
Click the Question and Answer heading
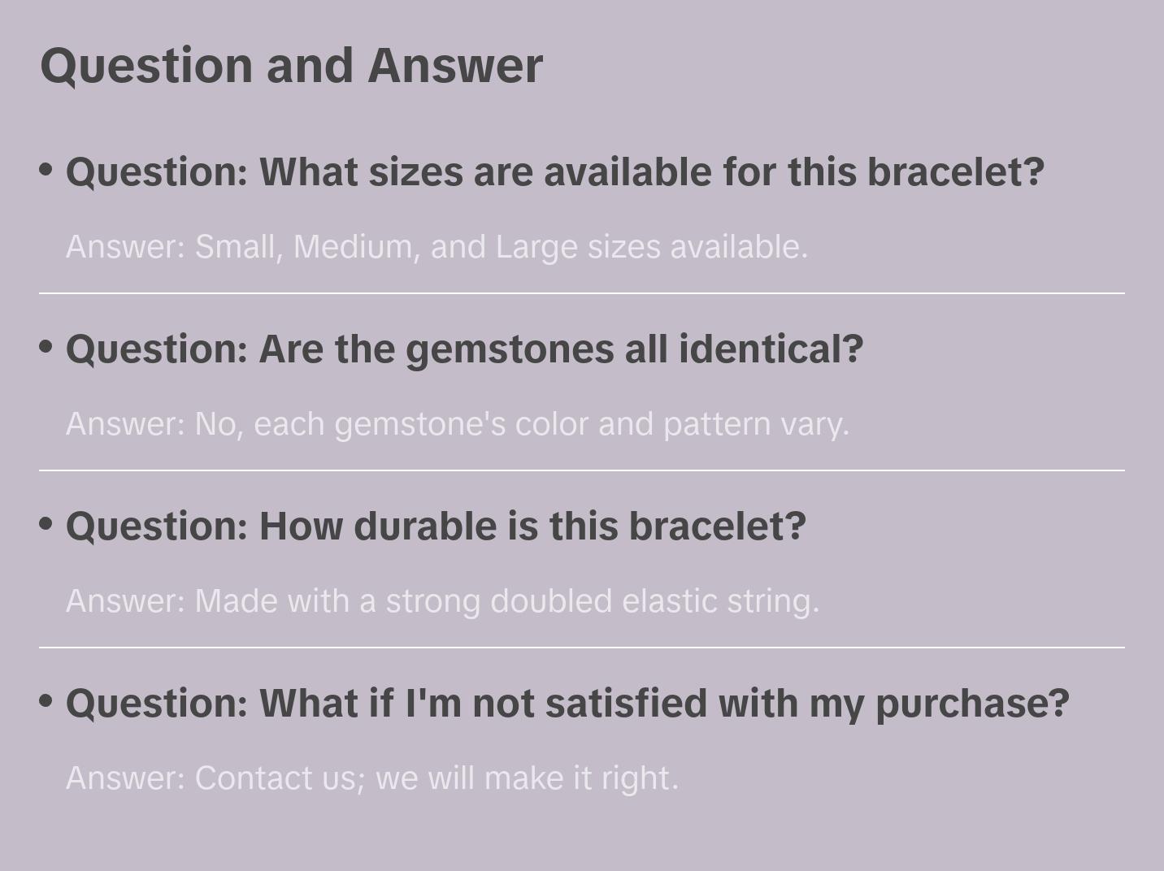[x=291, y=65]
